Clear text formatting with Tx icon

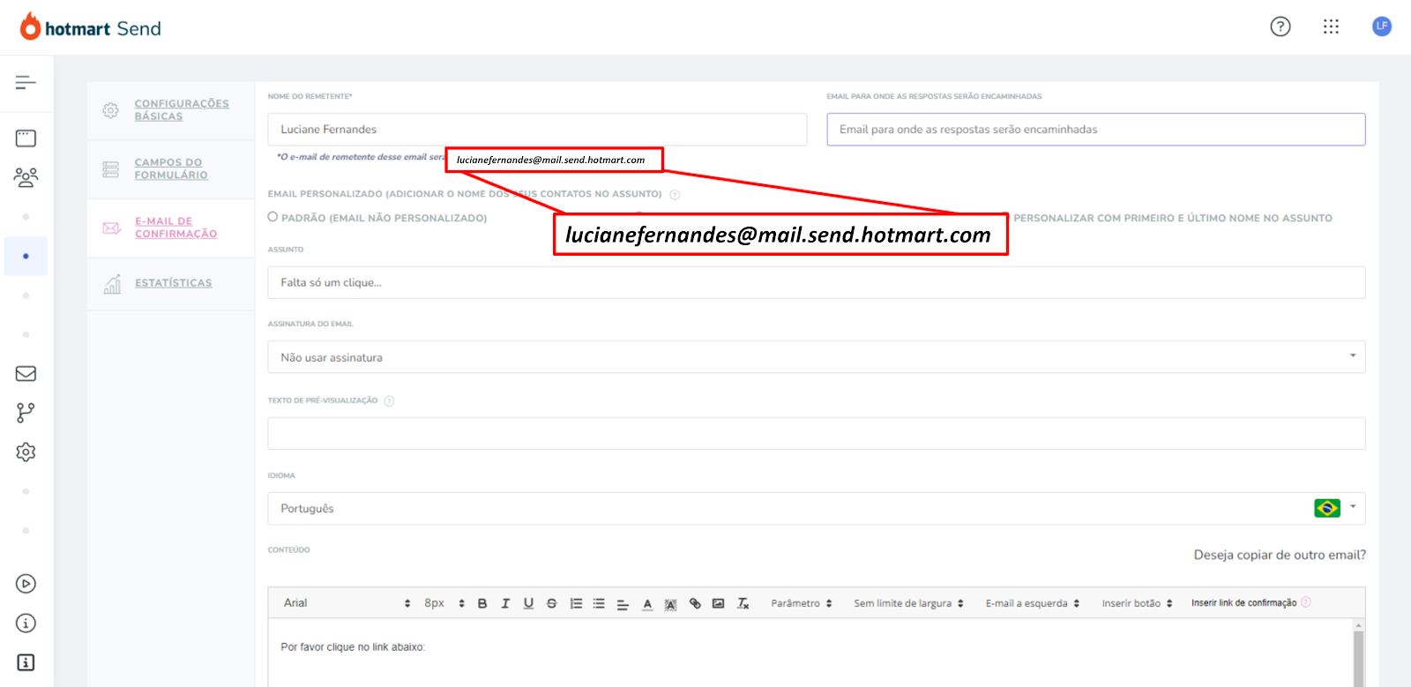pos(743,604)
